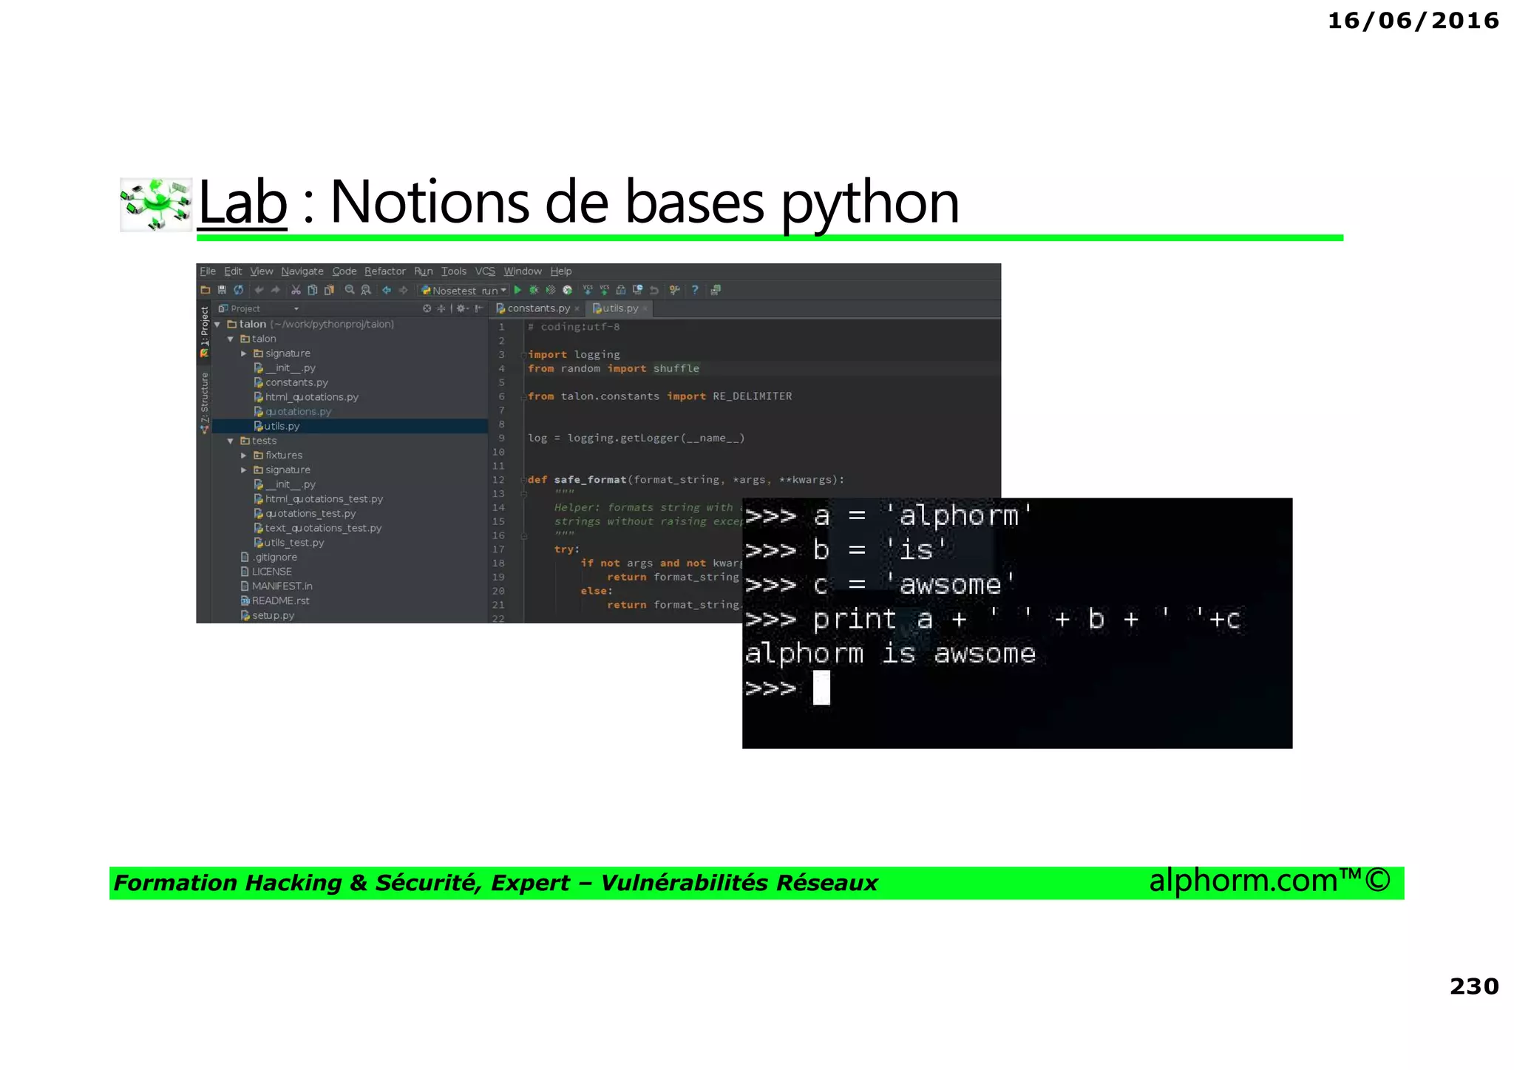1514x1070 pixels.
Task: Select quotations.py in project tree
Action: (x=293, y=412)
